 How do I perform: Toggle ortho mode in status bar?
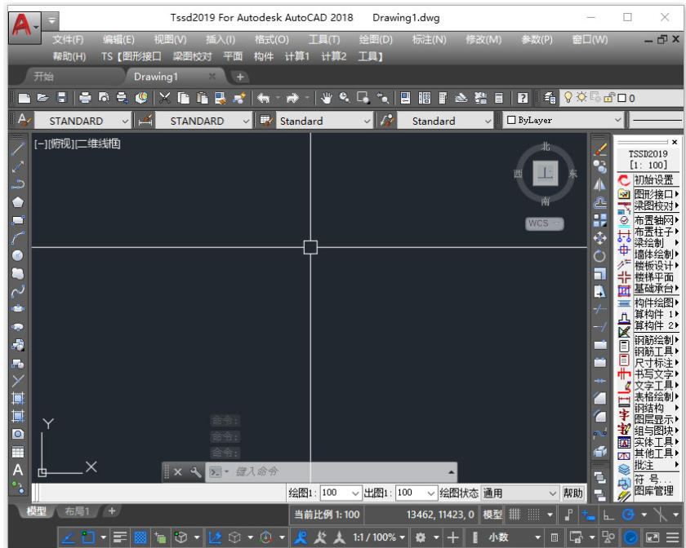tap(608, 515)
